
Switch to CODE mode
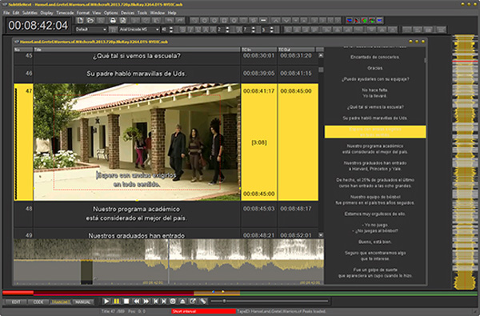point(38,302)
